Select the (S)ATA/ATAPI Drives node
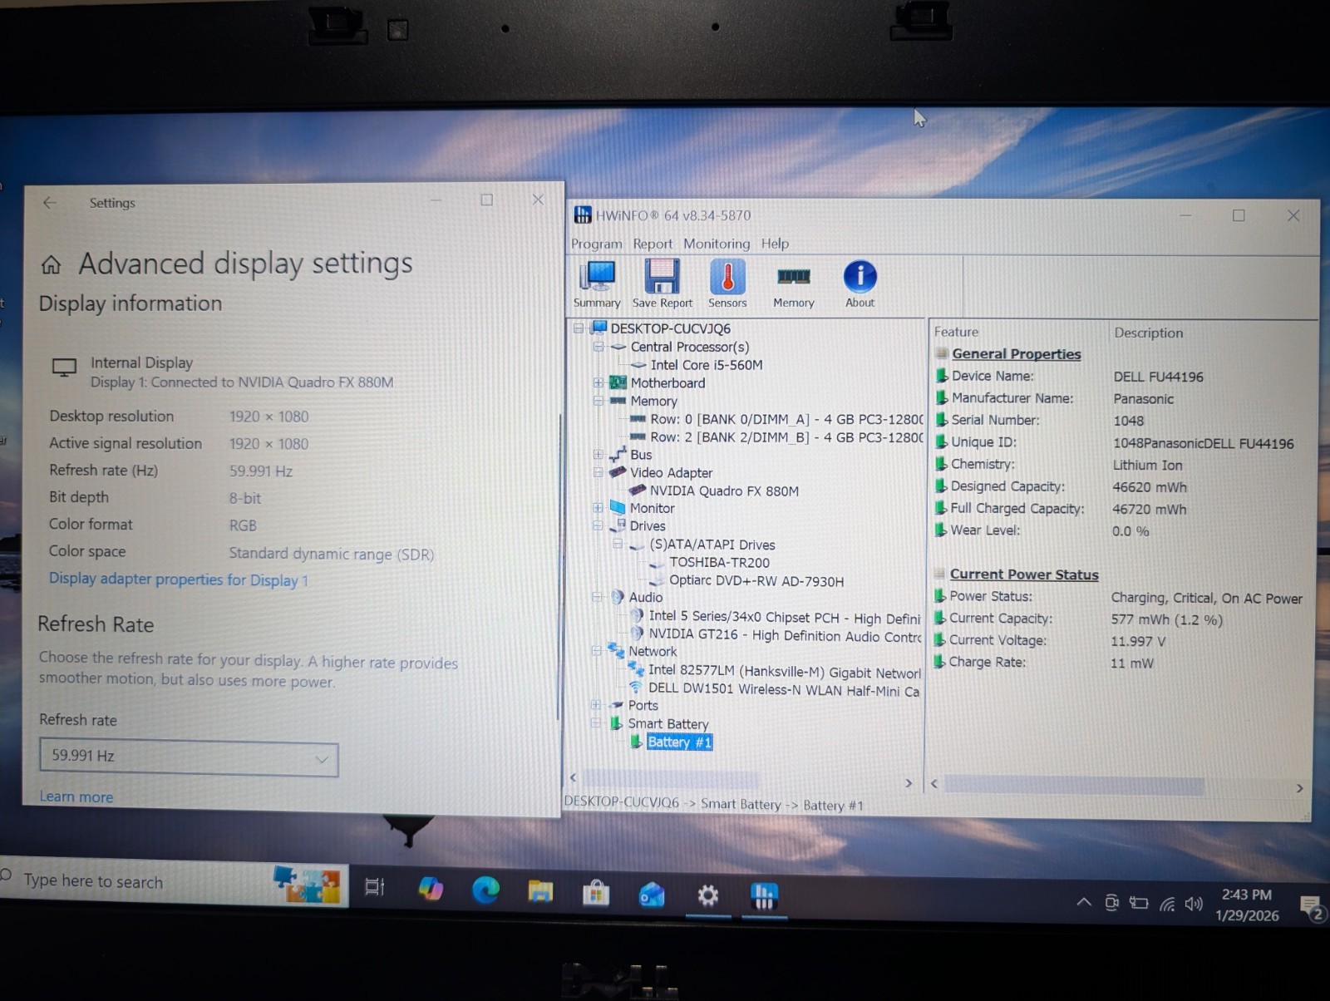 coord(712,545)
